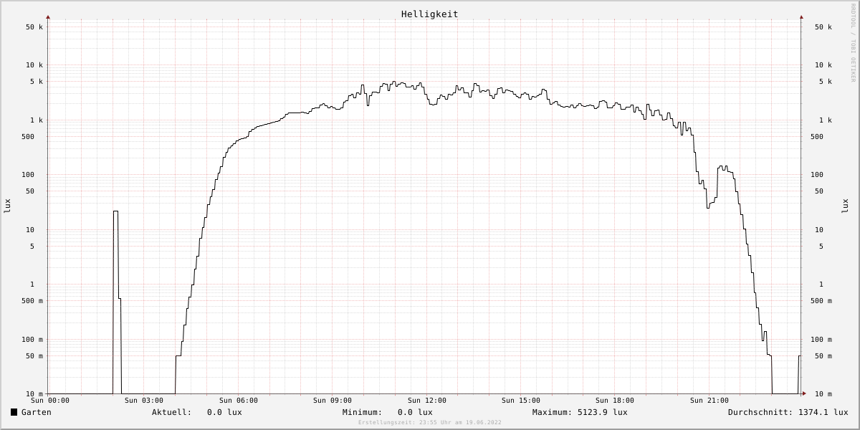This screenshot has height=430, width=860.
Task: Select the "Sun 21:00" time axis label
Action: coord(709,401)
